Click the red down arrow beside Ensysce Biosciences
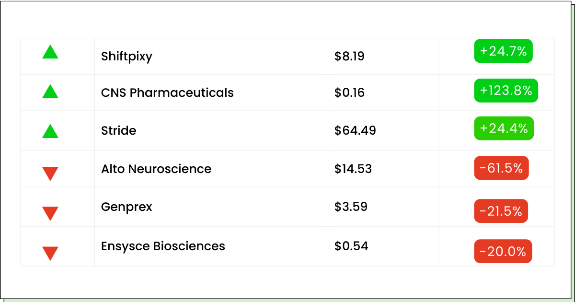575x302 pixels. coord(50,253)
